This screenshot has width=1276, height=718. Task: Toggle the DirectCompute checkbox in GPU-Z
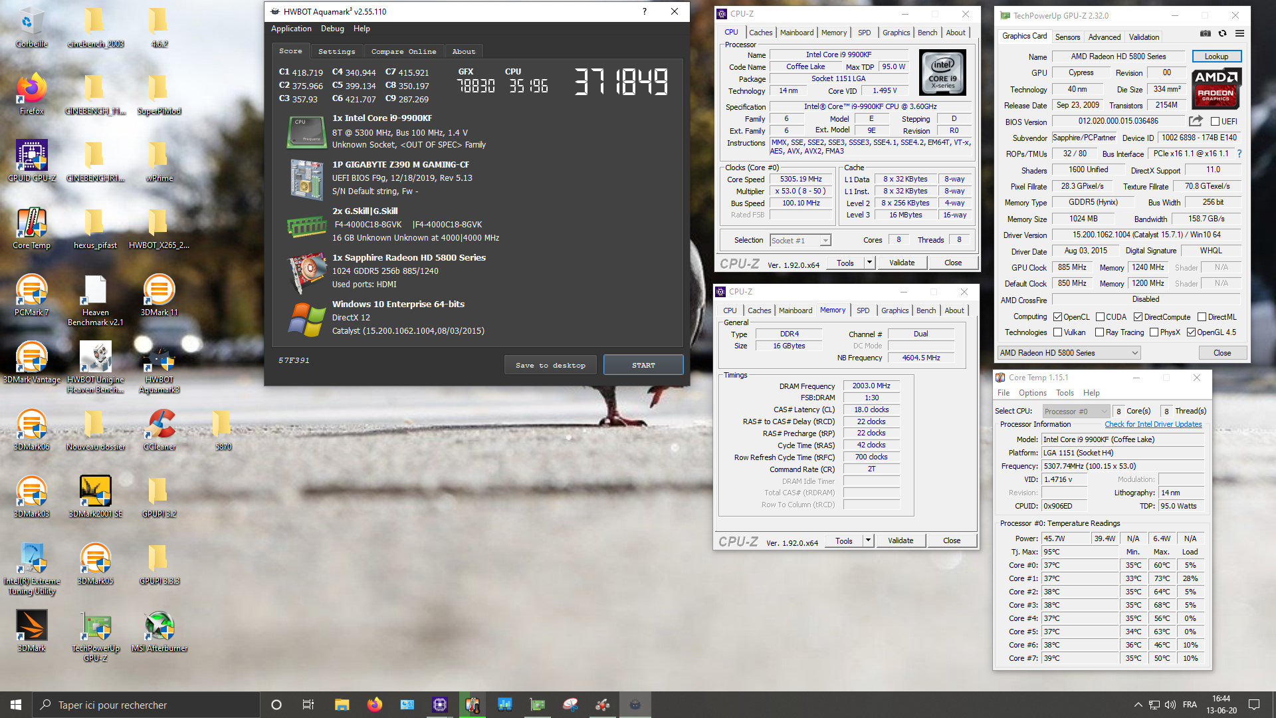tap(1138, 317)
